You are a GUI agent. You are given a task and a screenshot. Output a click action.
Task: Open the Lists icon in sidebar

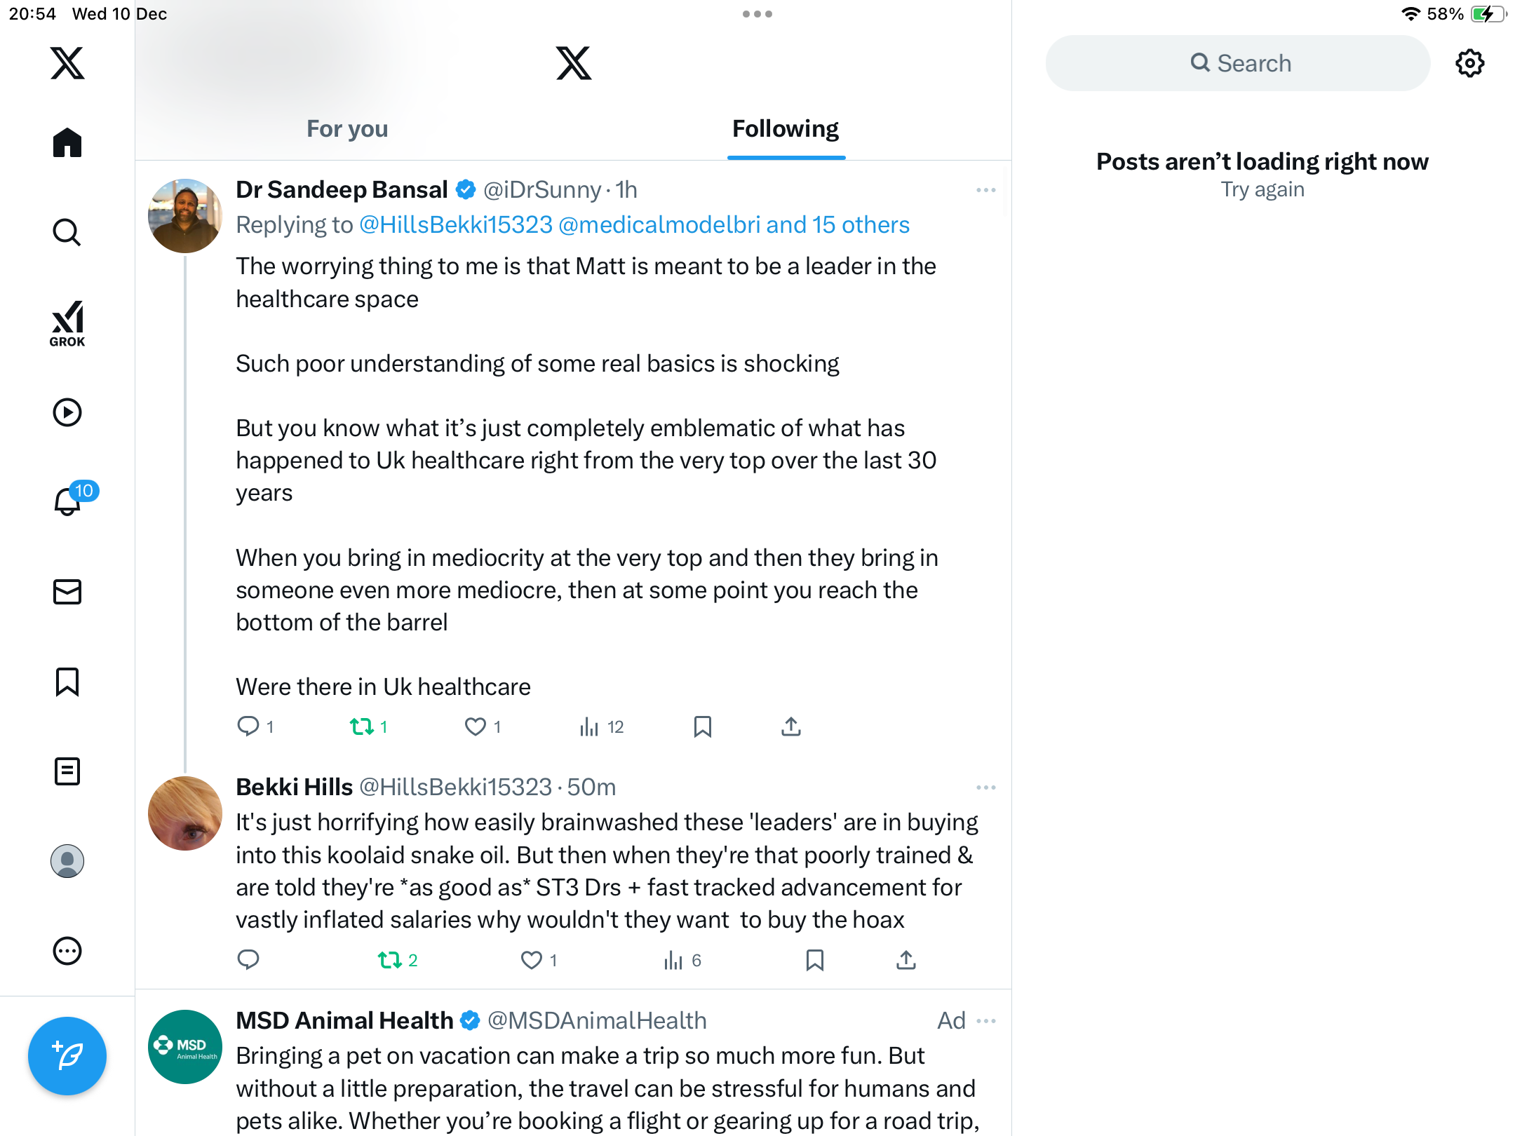point(67,771)
